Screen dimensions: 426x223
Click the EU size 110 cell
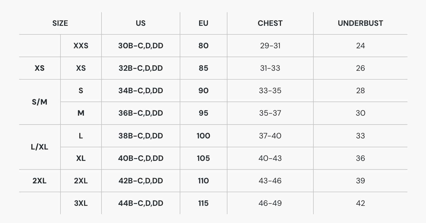[x=203, y=181]
